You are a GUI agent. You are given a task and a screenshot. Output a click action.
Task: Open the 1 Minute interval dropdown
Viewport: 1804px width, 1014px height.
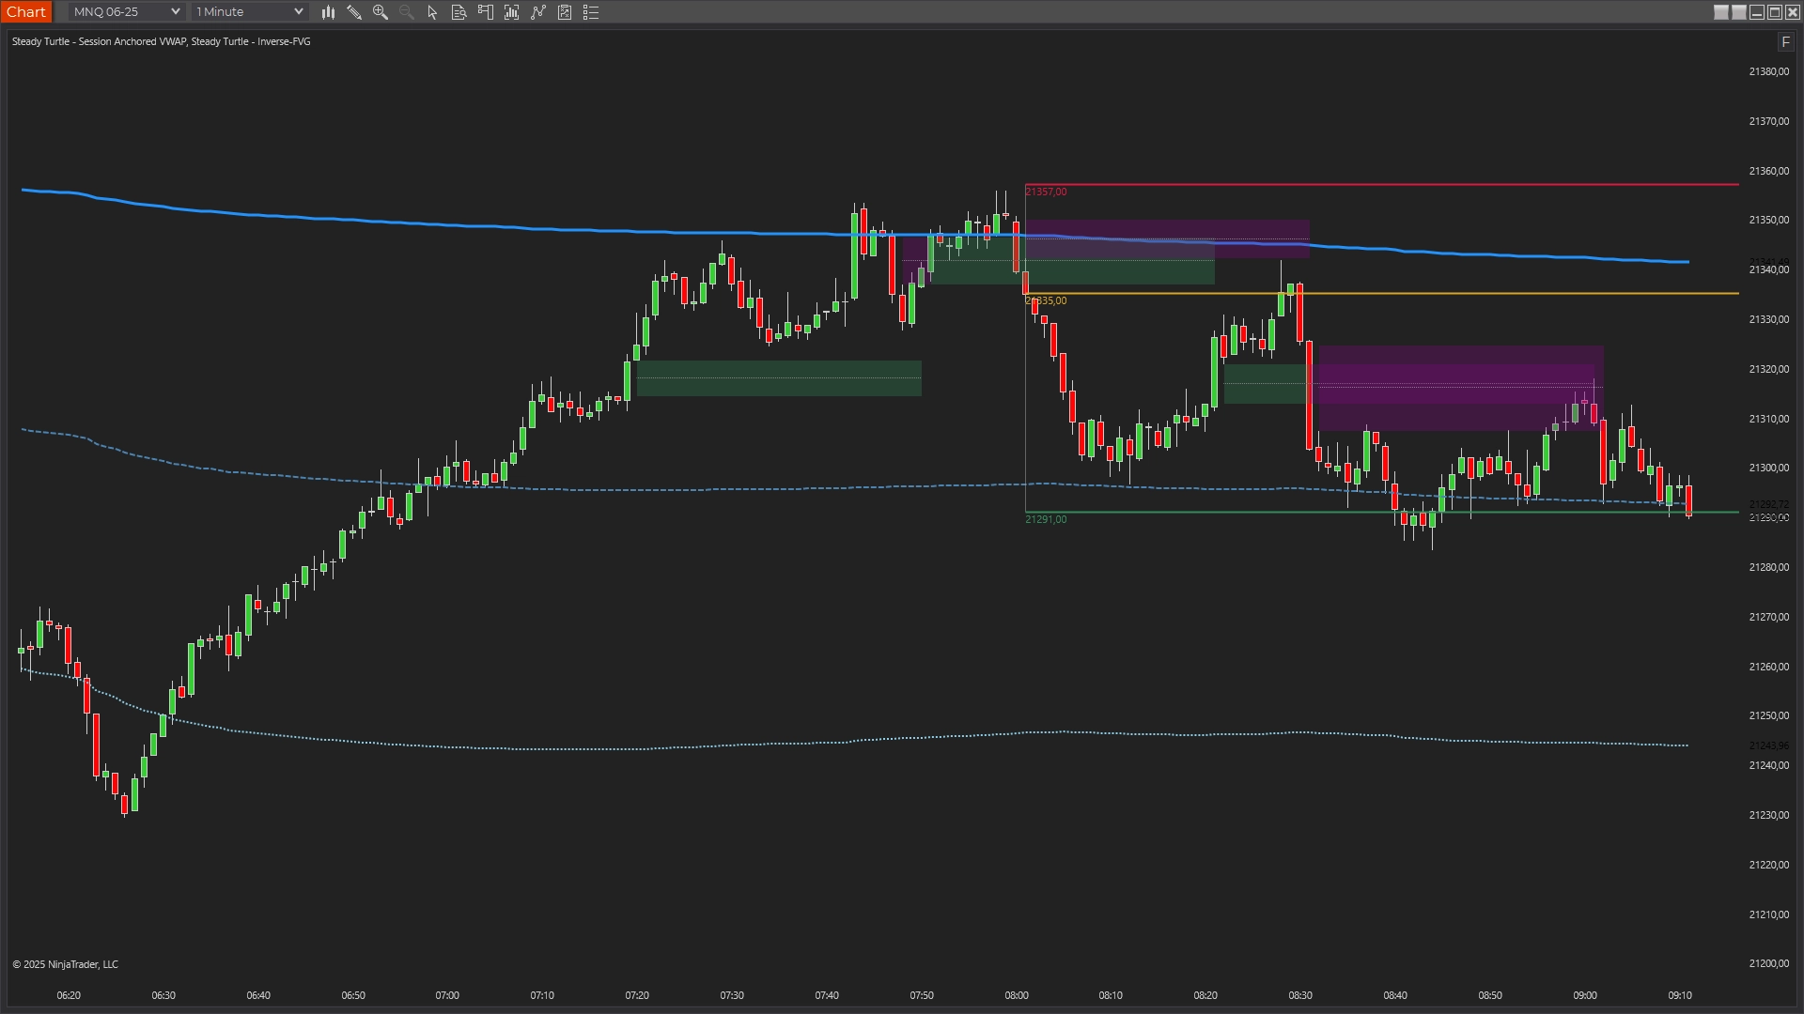[249, 12]
